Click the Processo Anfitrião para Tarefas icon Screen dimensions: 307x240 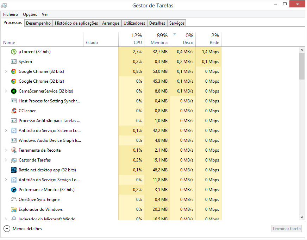pos(13,121)
